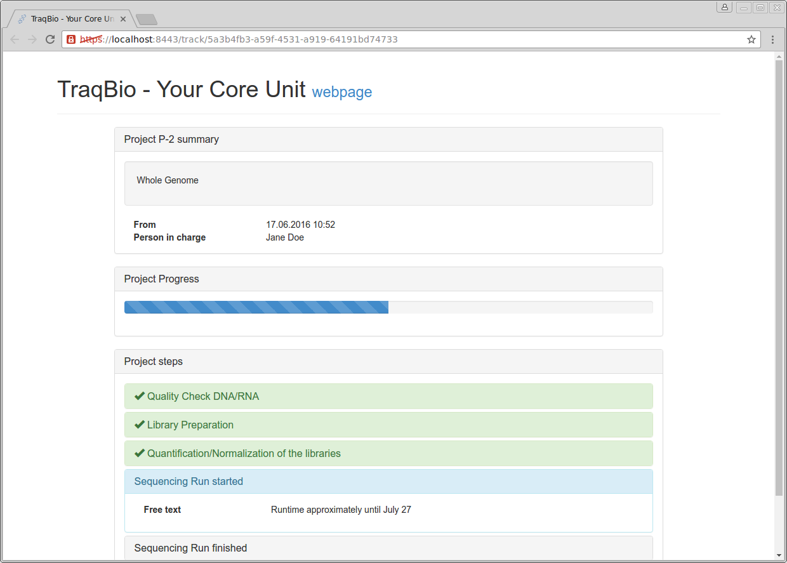Screen dimensions: 787x563
Task: Click the Quality Check DNA/RNA checkmark icon
Action: 140,396
